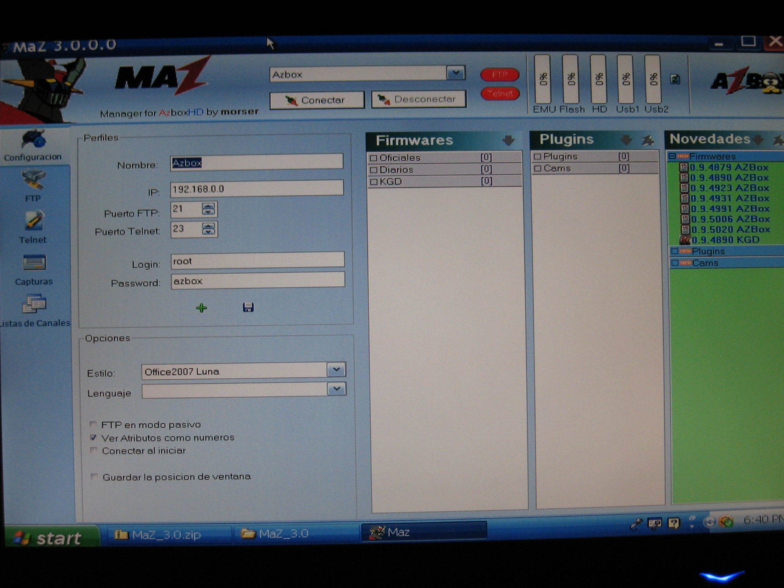Enable FTP en modo pasivo checkbox
784x588 pixels.
(93, 424)
